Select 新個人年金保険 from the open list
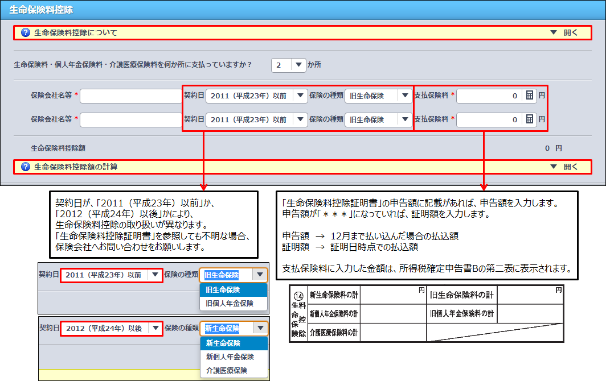Image resolution: width=606 pixels, height=381 pixels. pos(230,357)
